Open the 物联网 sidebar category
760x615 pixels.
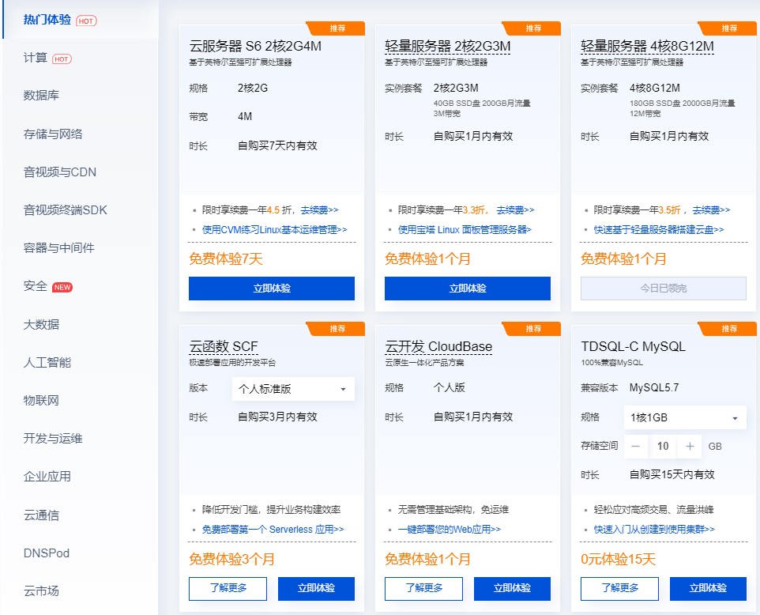[x=41, y=401]
